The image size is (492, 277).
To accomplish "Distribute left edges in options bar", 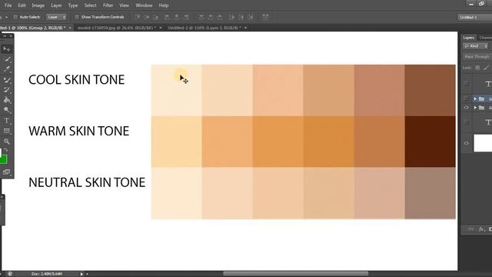I will coord(231,17).
